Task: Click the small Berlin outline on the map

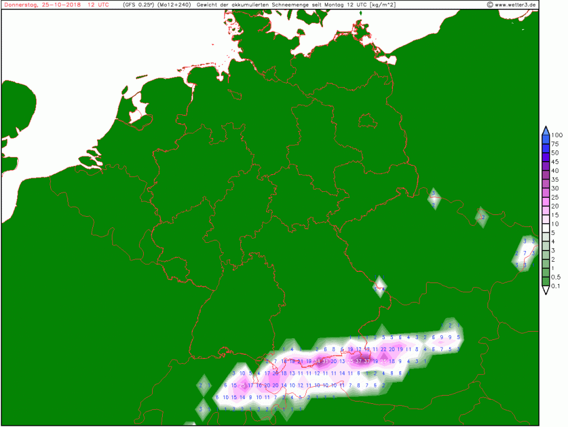Action: (x=368, y=121)
